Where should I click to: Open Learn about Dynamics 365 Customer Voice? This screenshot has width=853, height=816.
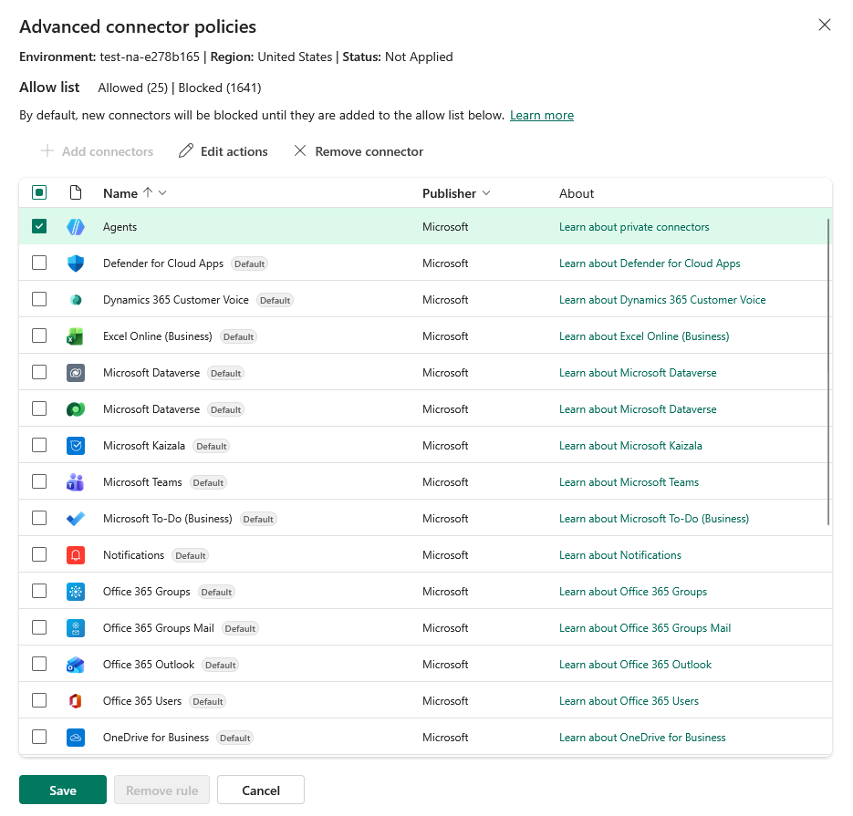point(662,300)
